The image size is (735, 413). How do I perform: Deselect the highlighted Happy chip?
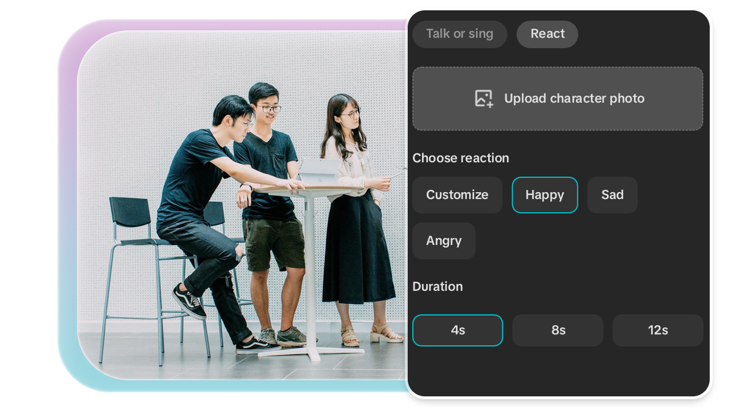click(544, 195)
